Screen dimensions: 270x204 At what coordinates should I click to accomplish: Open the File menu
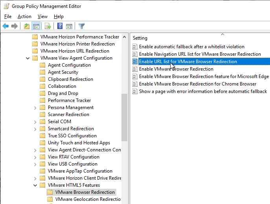(8, 16)
